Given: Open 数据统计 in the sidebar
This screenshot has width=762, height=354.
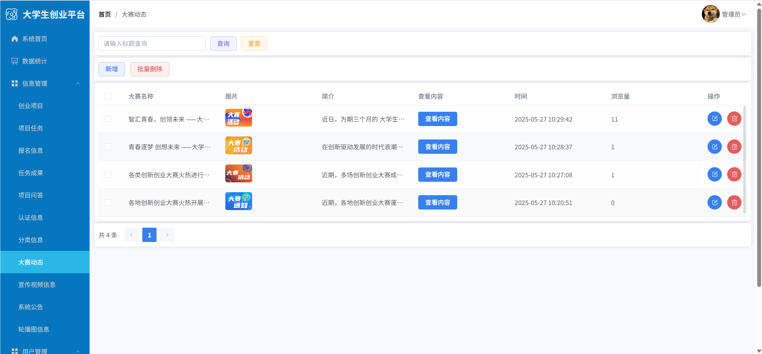Looking at the screenshot, I should pos(35,61).
